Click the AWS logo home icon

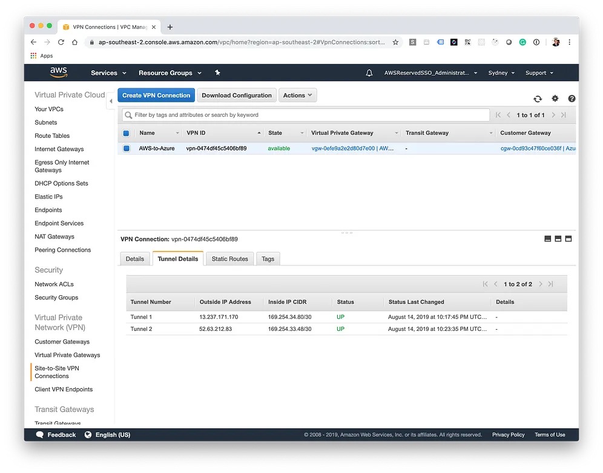tap(59, 72)
